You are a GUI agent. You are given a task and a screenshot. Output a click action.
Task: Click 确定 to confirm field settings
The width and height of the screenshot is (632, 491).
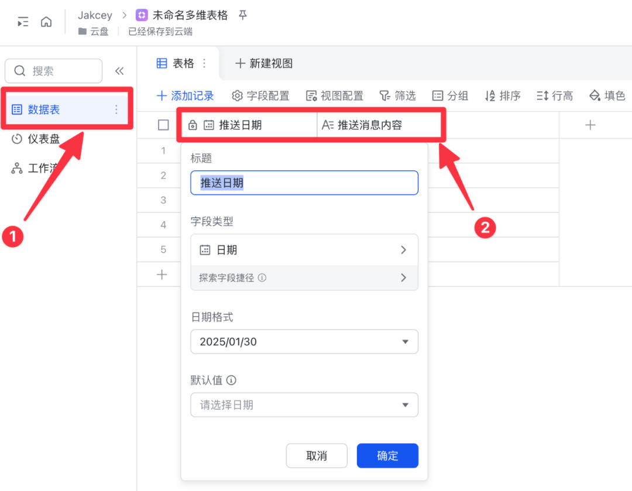[x=387, y=455]
